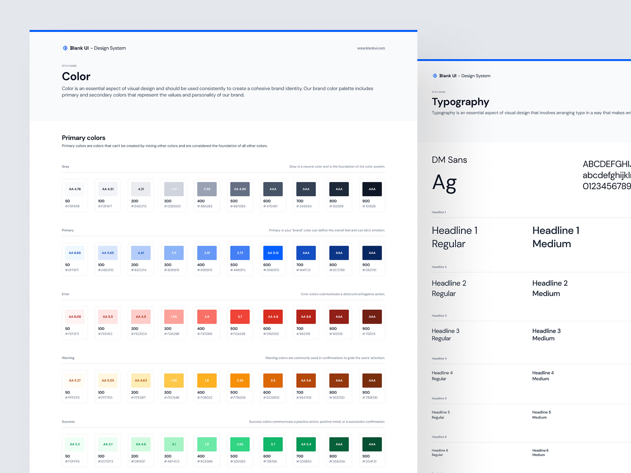Pick the Warning 800 brown swatch
The image size is (631, 473).
click(x=339, y=381)
